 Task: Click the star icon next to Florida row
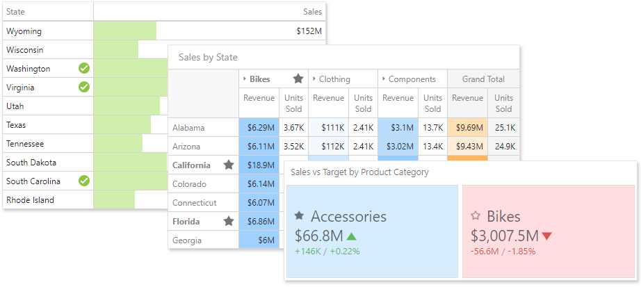pyautogui.click(x=228, y=222)
